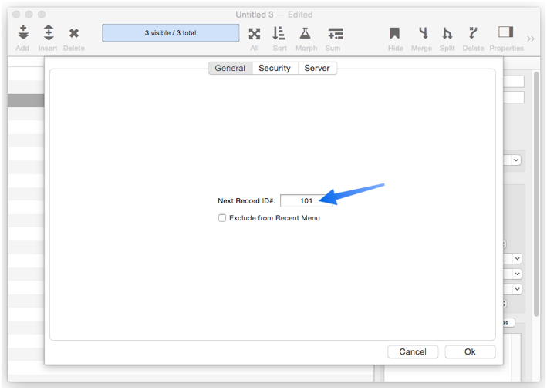Click the Split field icon
This screenshot has width=547, height=390.
447,33
